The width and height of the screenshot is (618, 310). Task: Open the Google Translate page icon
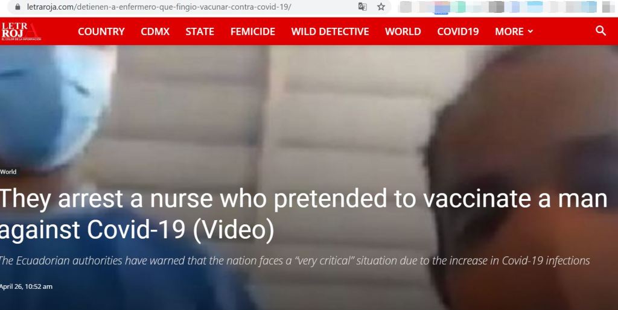pyautogui.click(x=362, y=7)
